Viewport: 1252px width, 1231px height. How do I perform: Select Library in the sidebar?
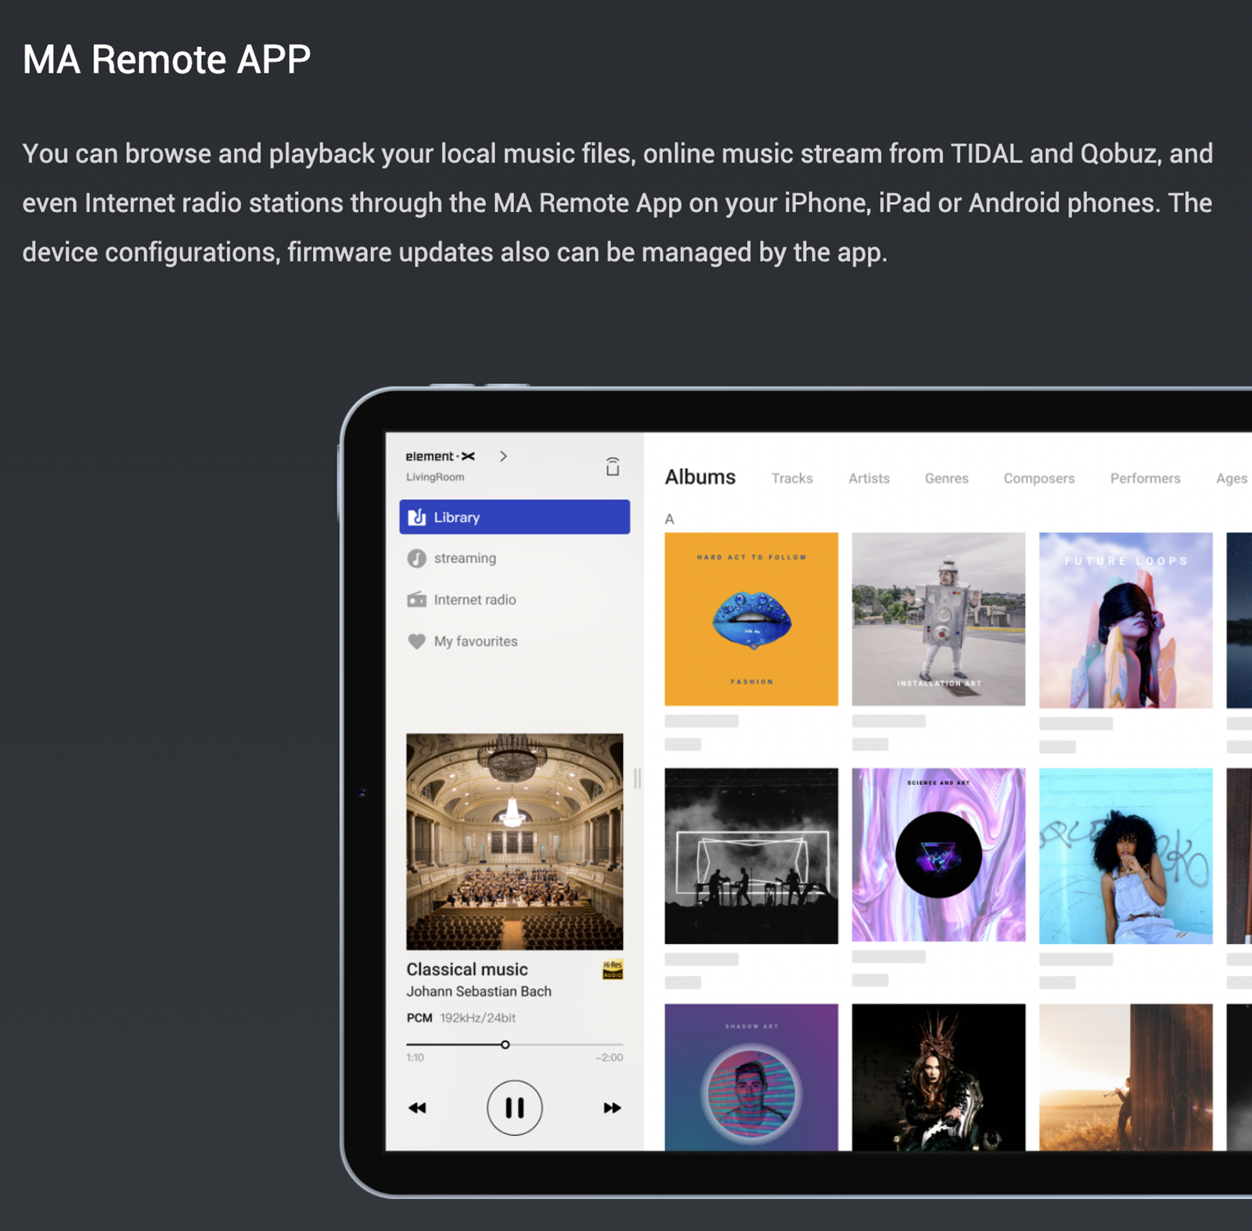coord(514,517)
